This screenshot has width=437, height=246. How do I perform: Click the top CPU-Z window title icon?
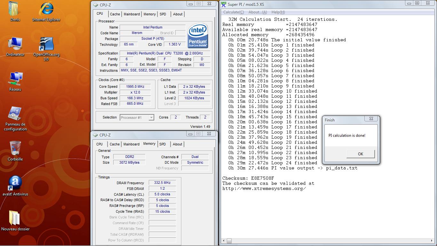pos(95,5)
